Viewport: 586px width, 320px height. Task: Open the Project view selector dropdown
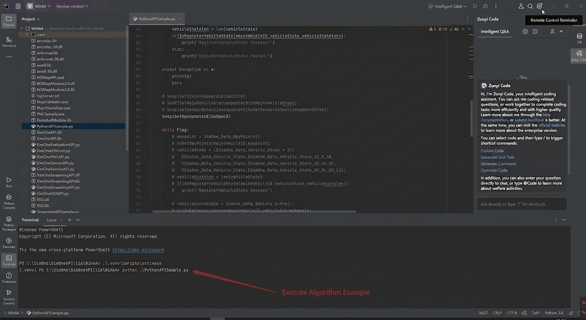(x=31, y=19)
